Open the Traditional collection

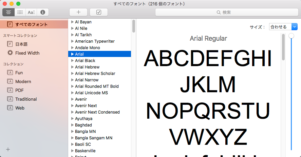coord(26,99)
